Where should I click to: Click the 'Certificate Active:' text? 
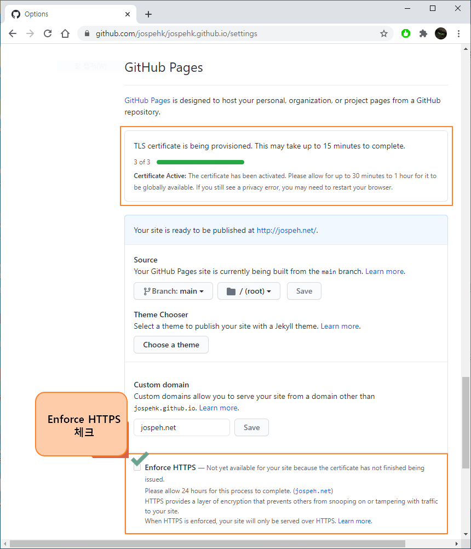[160, 176]
